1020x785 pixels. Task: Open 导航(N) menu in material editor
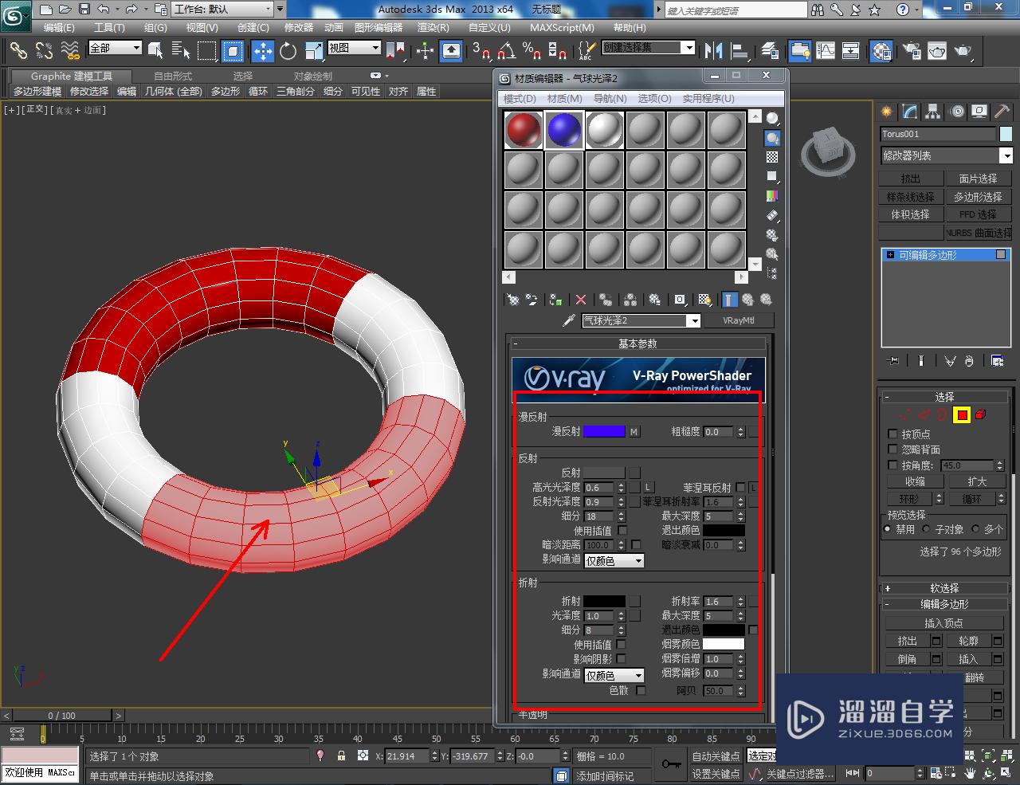click(x=610, y=98)
